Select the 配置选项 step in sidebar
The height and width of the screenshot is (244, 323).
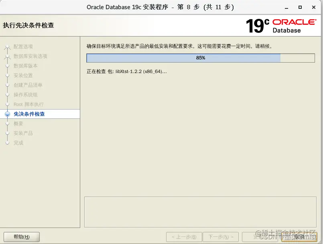[x=23, y=47]
